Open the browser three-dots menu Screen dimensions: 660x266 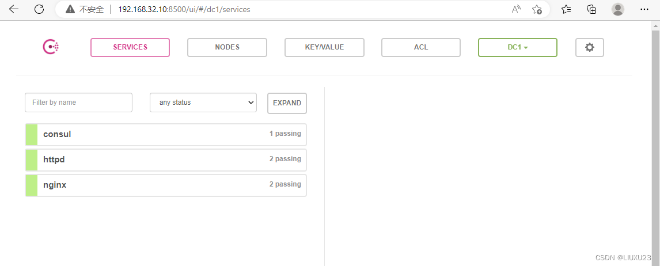644,9
